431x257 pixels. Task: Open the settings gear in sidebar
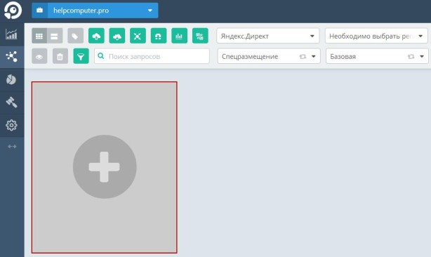(11, 125)
